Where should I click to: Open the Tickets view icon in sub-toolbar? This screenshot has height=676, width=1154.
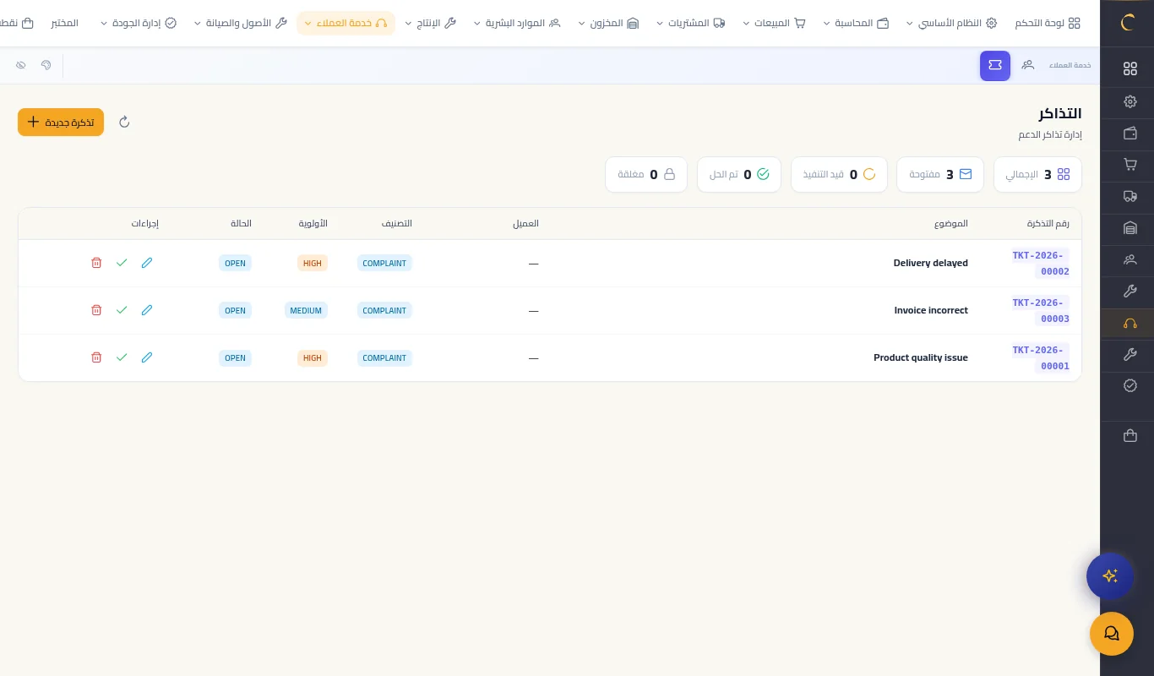(x=995, y=66)
